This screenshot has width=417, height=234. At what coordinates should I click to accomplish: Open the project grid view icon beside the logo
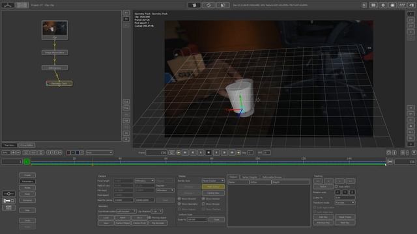point(22,5)
